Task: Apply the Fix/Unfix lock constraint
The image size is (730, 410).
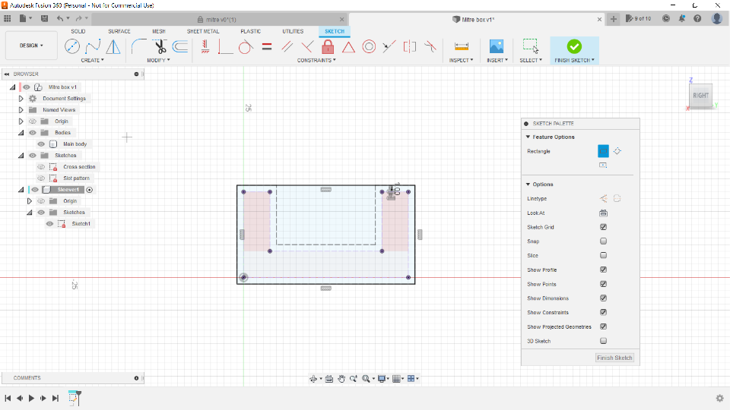Action: coord(328,47)
